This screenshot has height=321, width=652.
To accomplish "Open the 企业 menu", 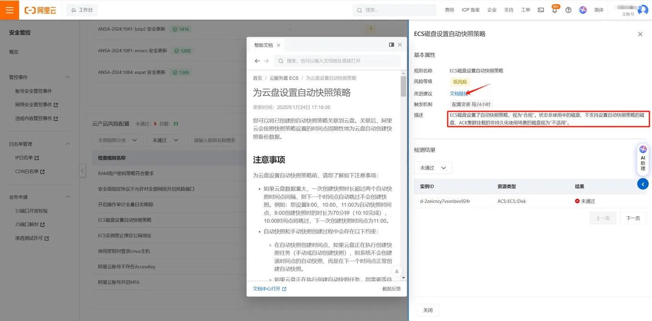I will click(x=492, y=10).
